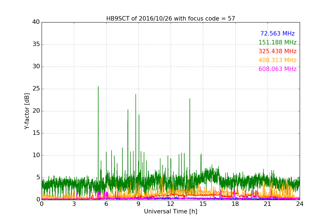Select the 408.313 MHz legend label
The width and height of the screenshot is (333, 222).
pyautogui.click(x=277, y=60)
